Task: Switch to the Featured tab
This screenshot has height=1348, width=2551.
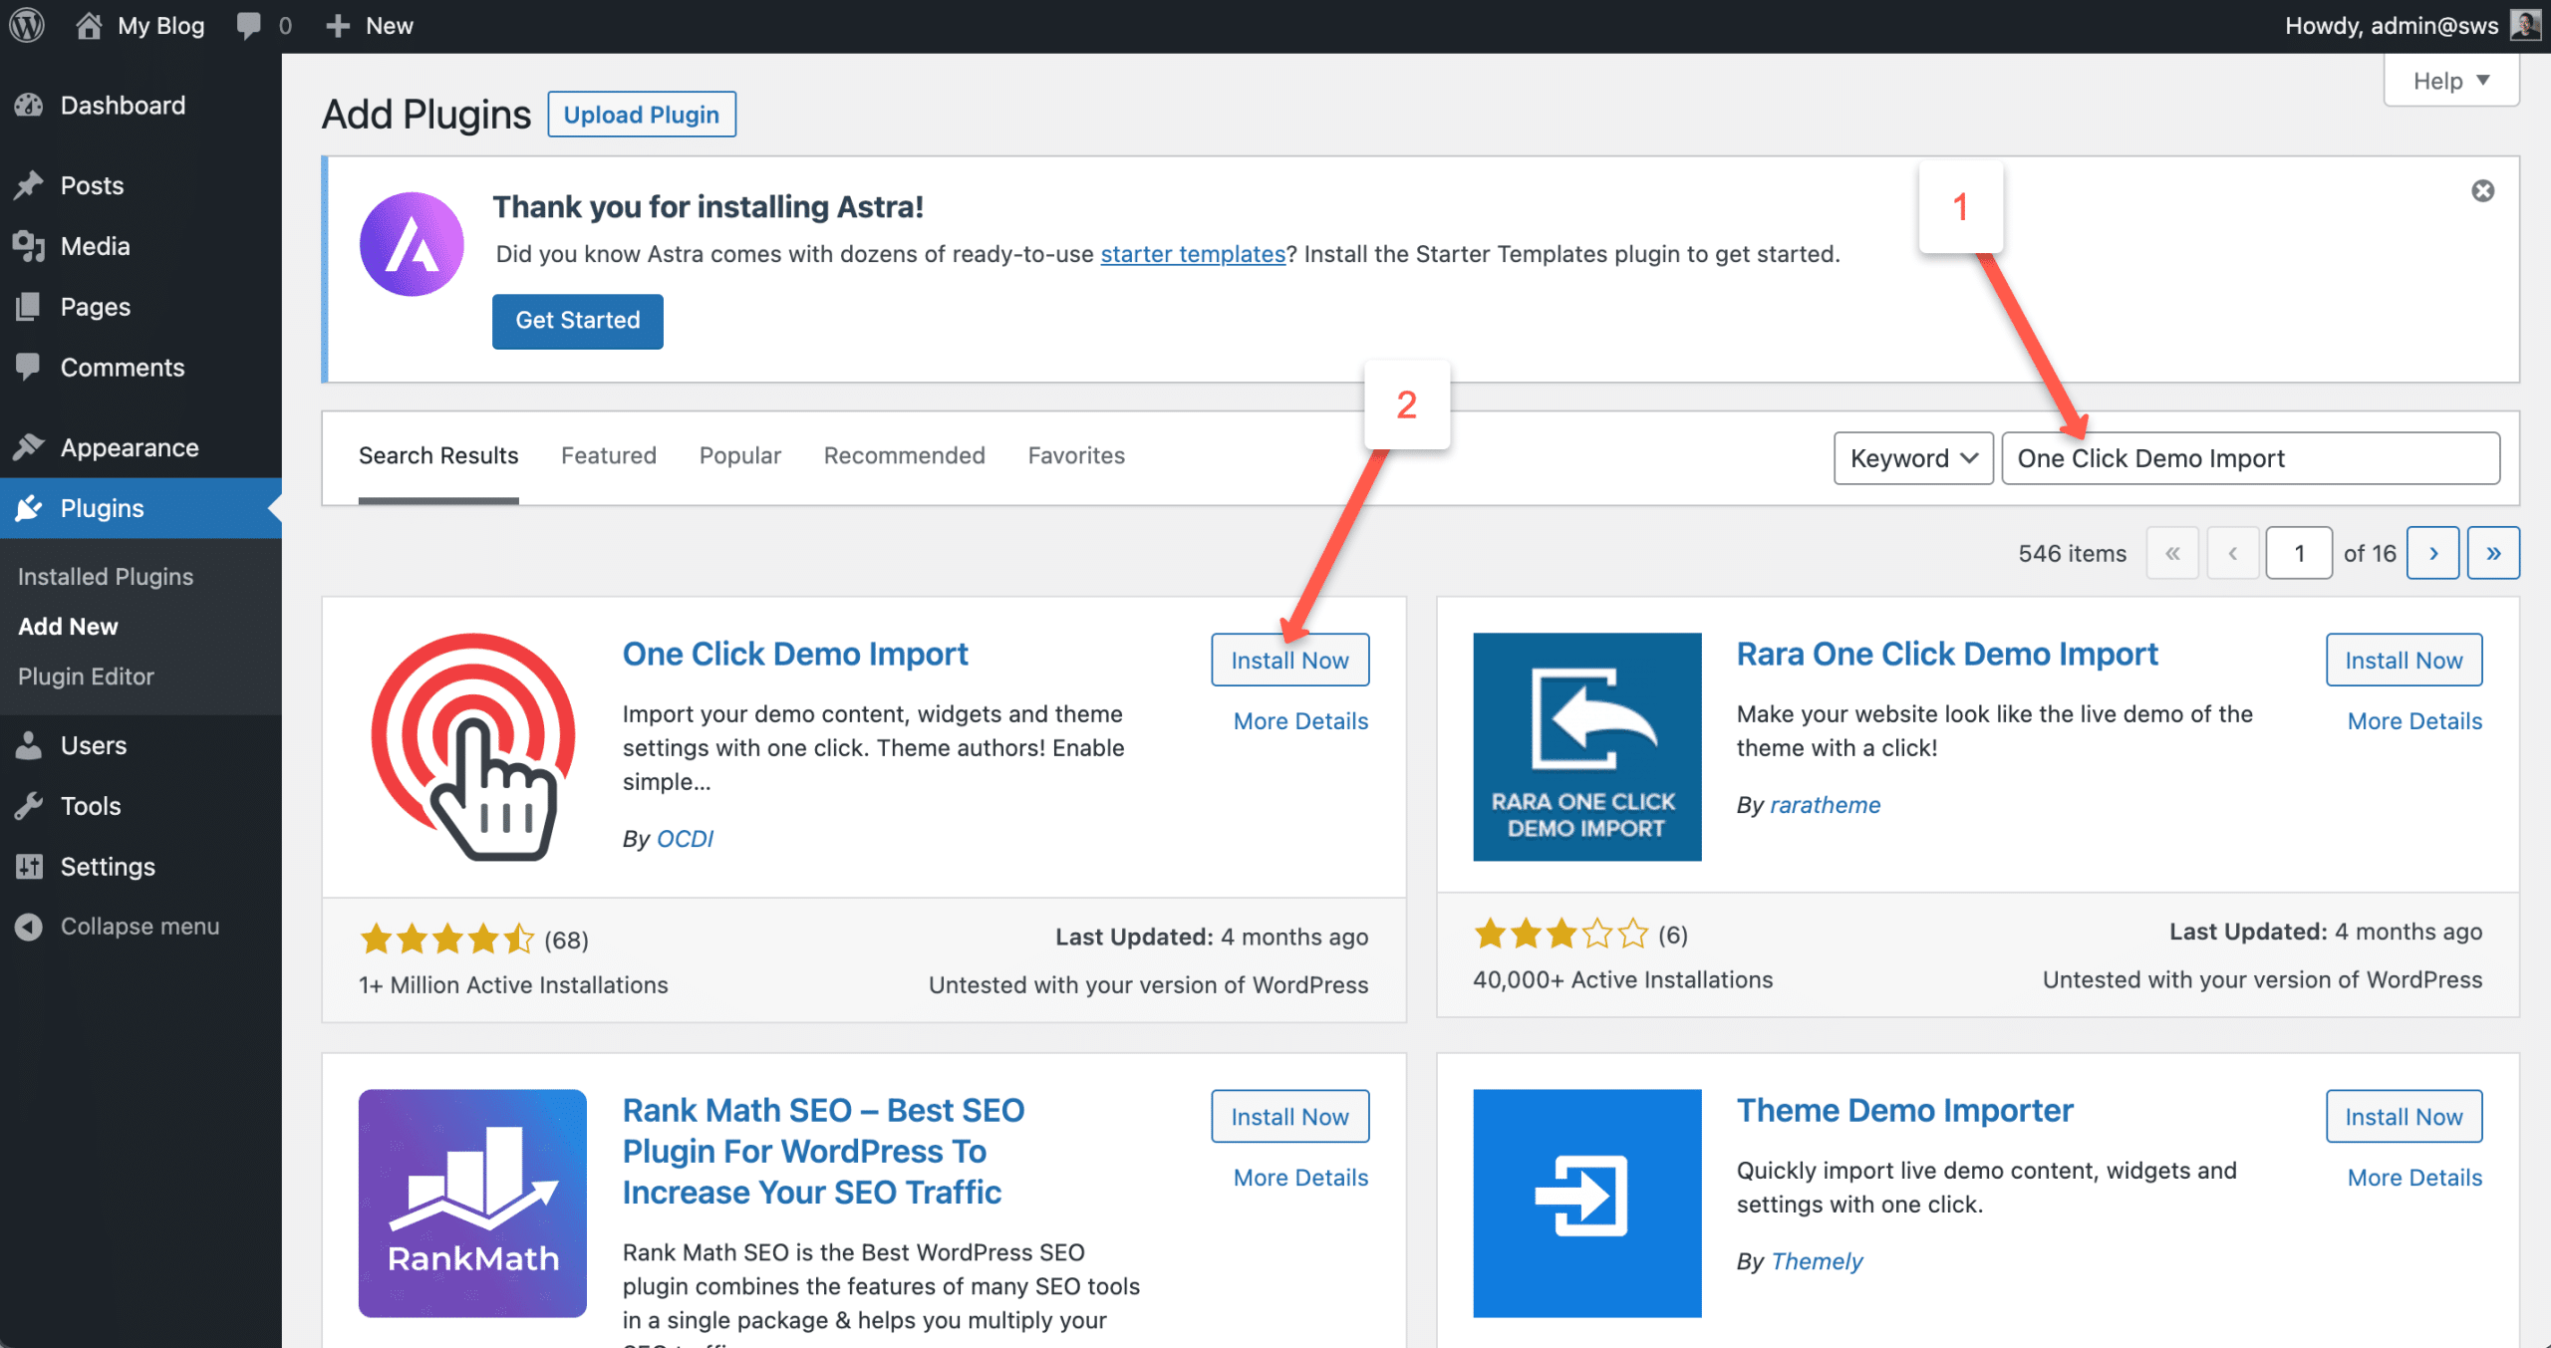Action: tap(608, 455)
